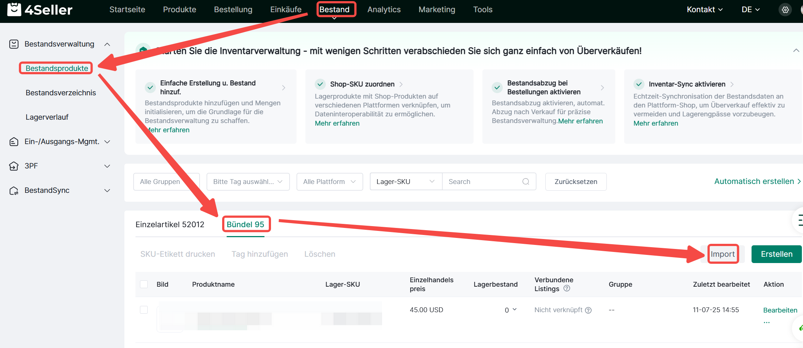Viewport: 803px width, 348px height.
Task: Collapse the inventory guide banner
Action: point(796,51)
